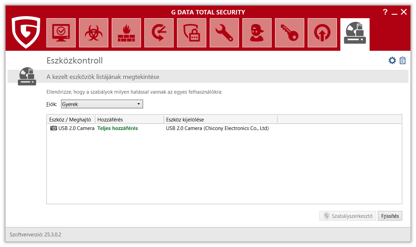The width and height of the screenshot is (416, 247).
Task: Click the Chicony Electronics device description
Action: [x=217, y=128]
